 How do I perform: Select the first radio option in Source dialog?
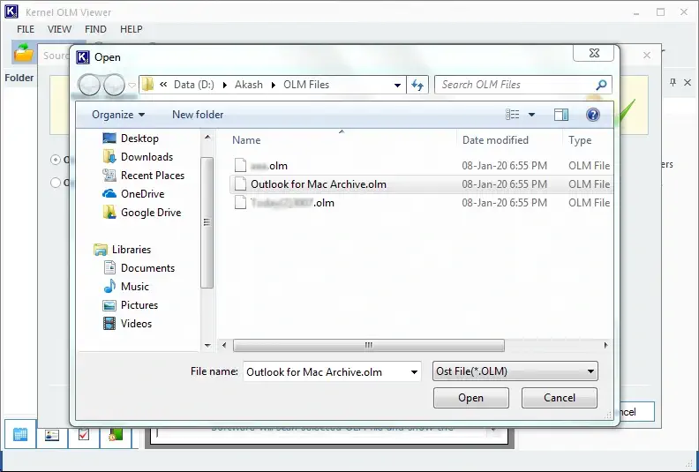click(x=56, y=160)
